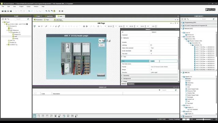Click the filter icon in Error List
This screenshot has width=218, height=123.
coord(159,90)
